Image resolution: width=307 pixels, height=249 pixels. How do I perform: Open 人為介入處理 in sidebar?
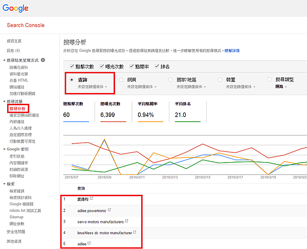click(20, 128)
